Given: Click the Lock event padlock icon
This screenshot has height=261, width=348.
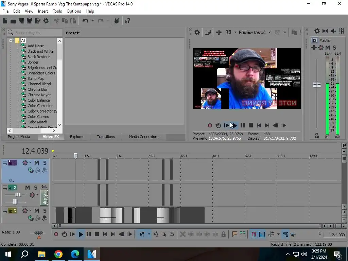Looking at the screenshot, I should pyautogui.click(x=224, y=234).
